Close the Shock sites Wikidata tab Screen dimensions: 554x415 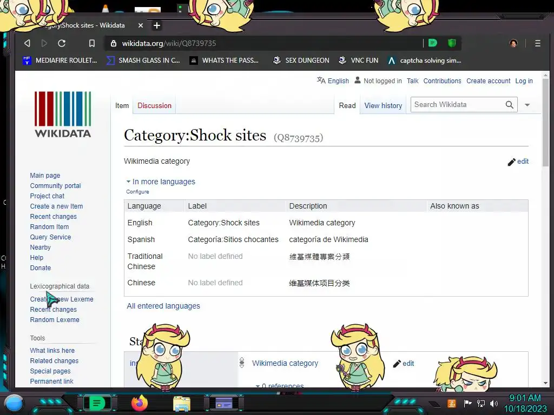pyautogui.click(x=141, y=25)
